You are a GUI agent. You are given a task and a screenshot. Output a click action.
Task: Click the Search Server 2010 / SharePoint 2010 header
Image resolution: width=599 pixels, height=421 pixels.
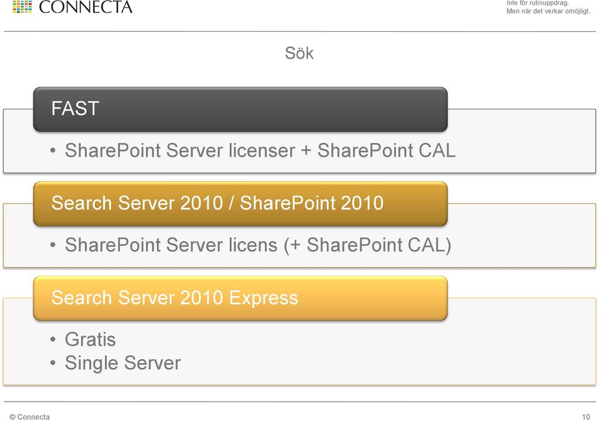[240, 204]
